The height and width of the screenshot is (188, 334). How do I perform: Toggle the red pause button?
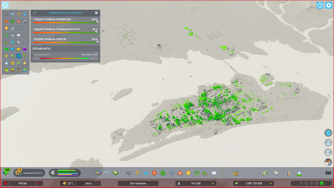pos(6,183)
